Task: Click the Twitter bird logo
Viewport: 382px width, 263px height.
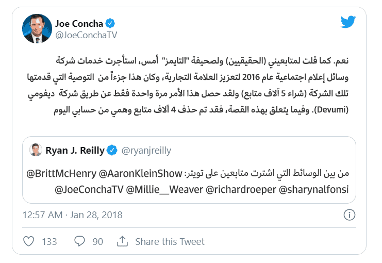Action: (x=348, y=22)
